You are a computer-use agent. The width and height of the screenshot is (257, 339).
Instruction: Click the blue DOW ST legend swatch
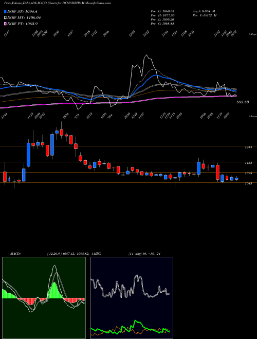5,11
